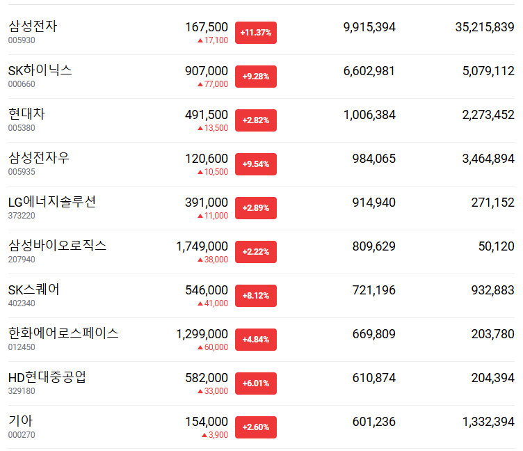Click the red up-triangle beside 17,100

coord(200,40)
